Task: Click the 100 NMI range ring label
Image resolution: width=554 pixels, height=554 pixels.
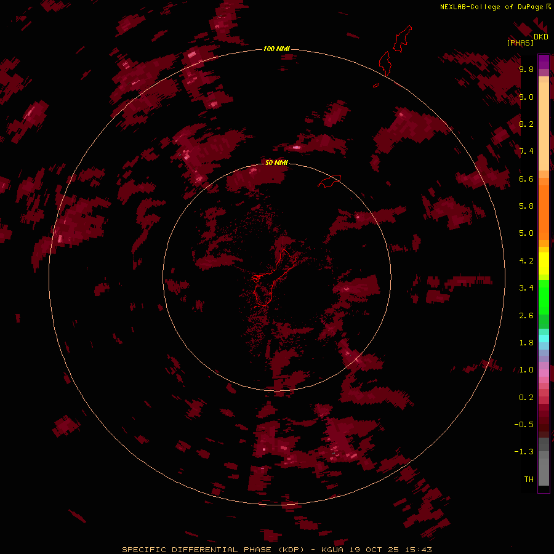Action: pos(276,49)
